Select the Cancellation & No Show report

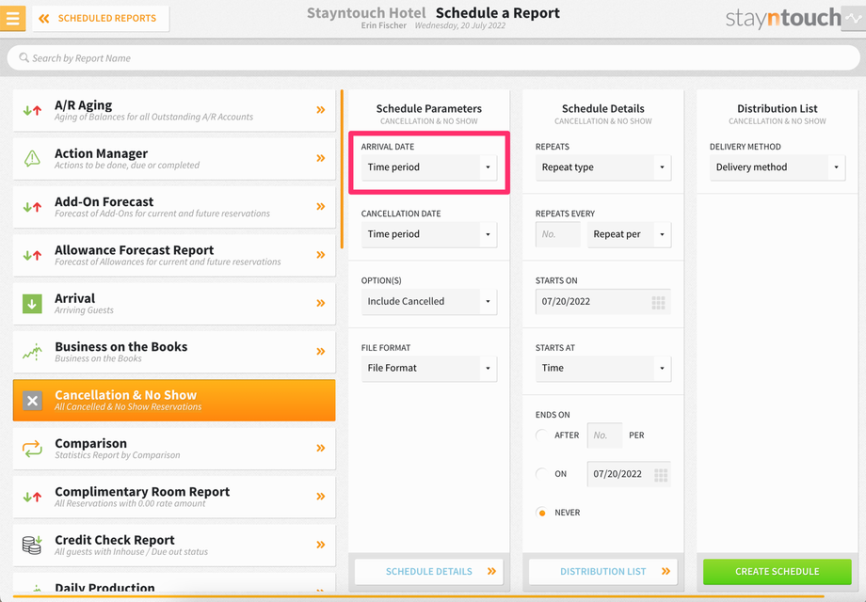pyautogui.click(x=174, y=400)
